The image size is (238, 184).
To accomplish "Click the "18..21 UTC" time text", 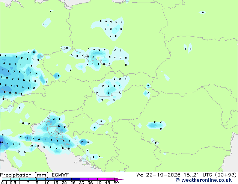I will (x=198, y=175).
